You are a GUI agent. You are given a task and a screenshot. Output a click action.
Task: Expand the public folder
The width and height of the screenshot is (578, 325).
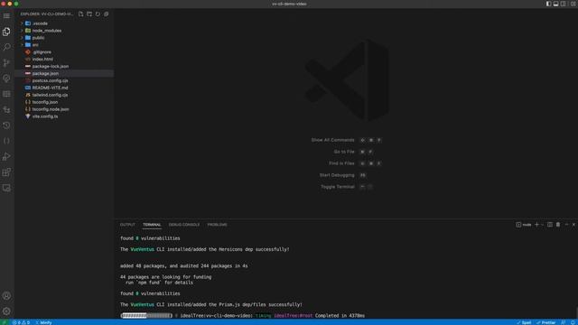[64, 38]
